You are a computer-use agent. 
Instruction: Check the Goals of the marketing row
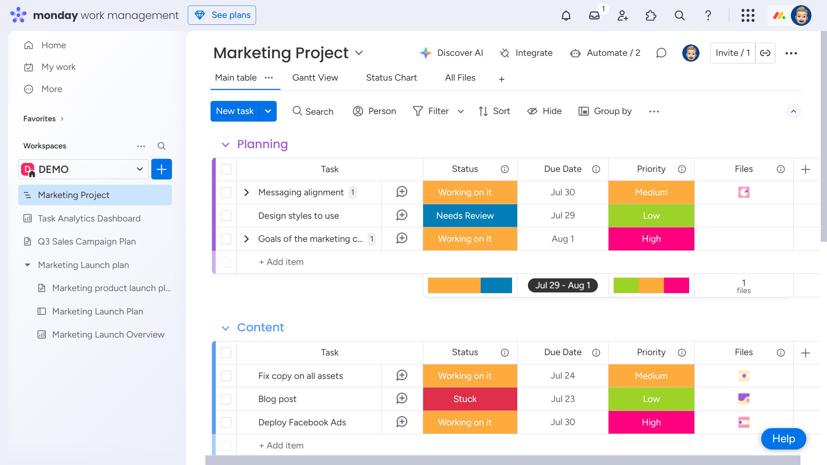[226, 239]
